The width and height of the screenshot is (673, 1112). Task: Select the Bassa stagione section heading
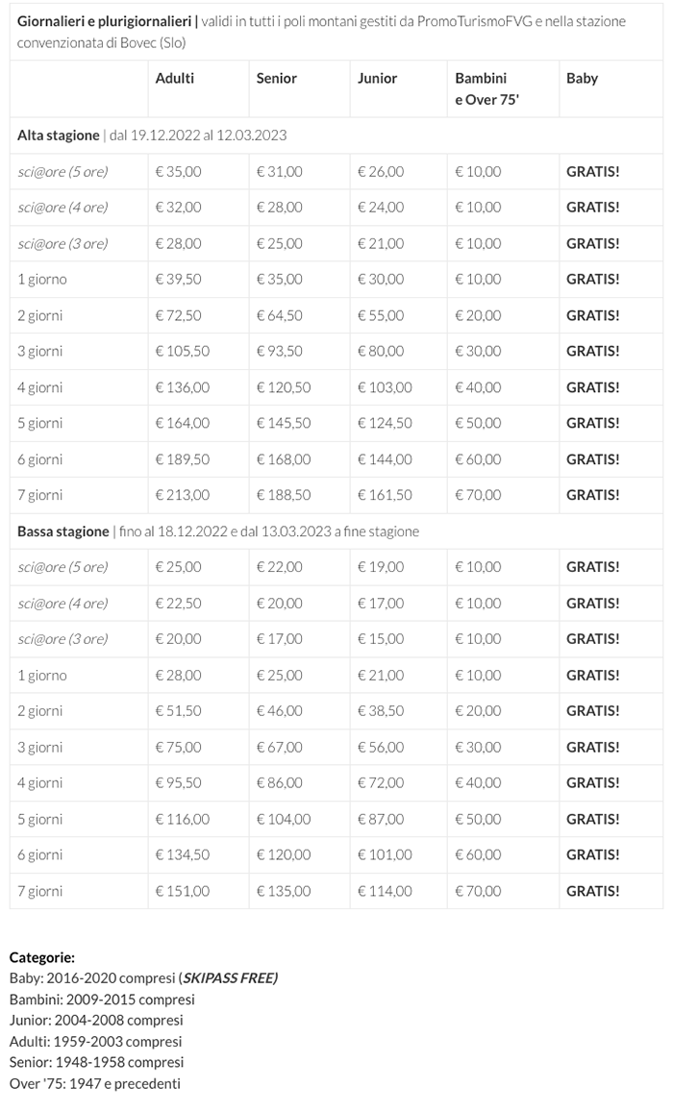click(x=63, y=531)
